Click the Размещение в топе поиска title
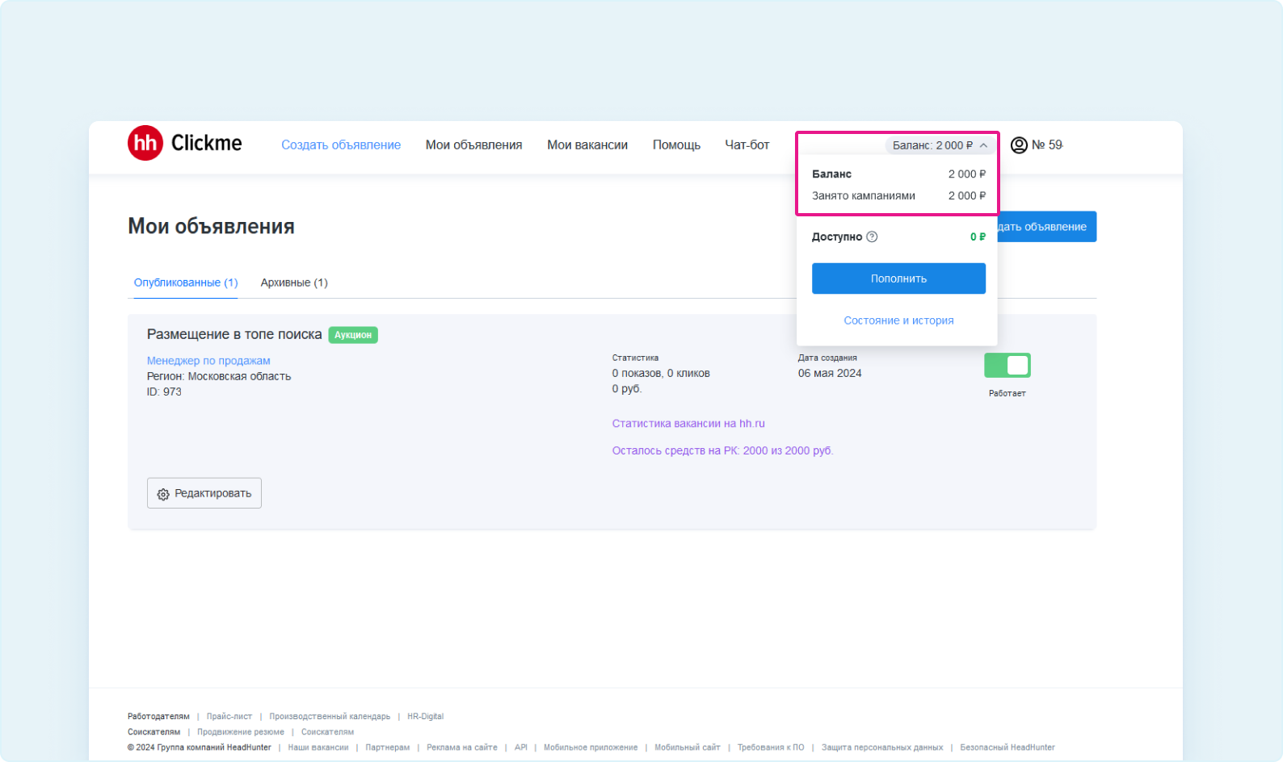 pyautogui.click(x=234, y=334)
